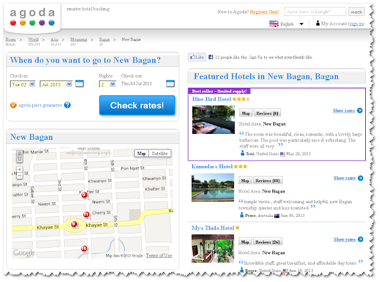Click the arrow icon beside Mya Thida Show rates
This screenshot has height=282, width=380.
point(360,239)
